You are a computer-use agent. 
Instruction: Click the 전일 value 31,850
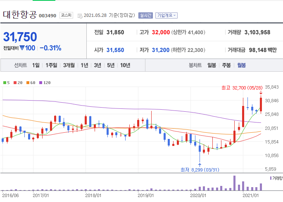point(115,33)
